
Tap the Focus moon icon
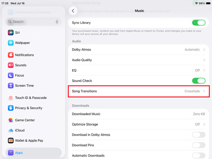pyautogui.click(x=11, y=75)
